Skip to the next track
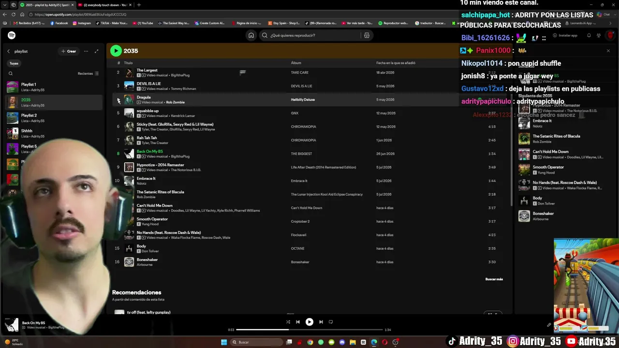Screen dimensions: 619x348 pos(321,322)
